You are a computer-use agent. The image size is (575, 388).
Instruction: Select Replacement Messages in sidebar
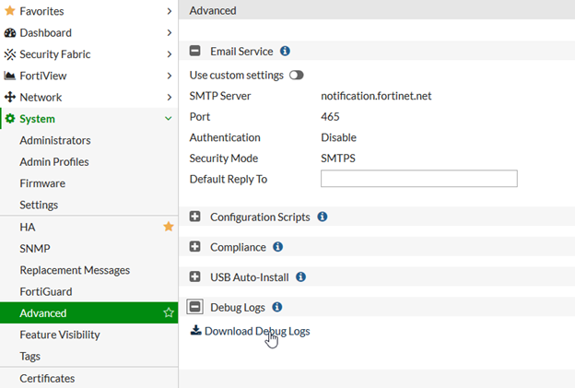click(75, 270)
